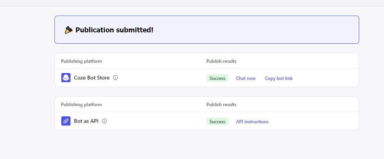Copy bot link for the store
Screen dimensions: 384x159
click(x=278, y=78)
